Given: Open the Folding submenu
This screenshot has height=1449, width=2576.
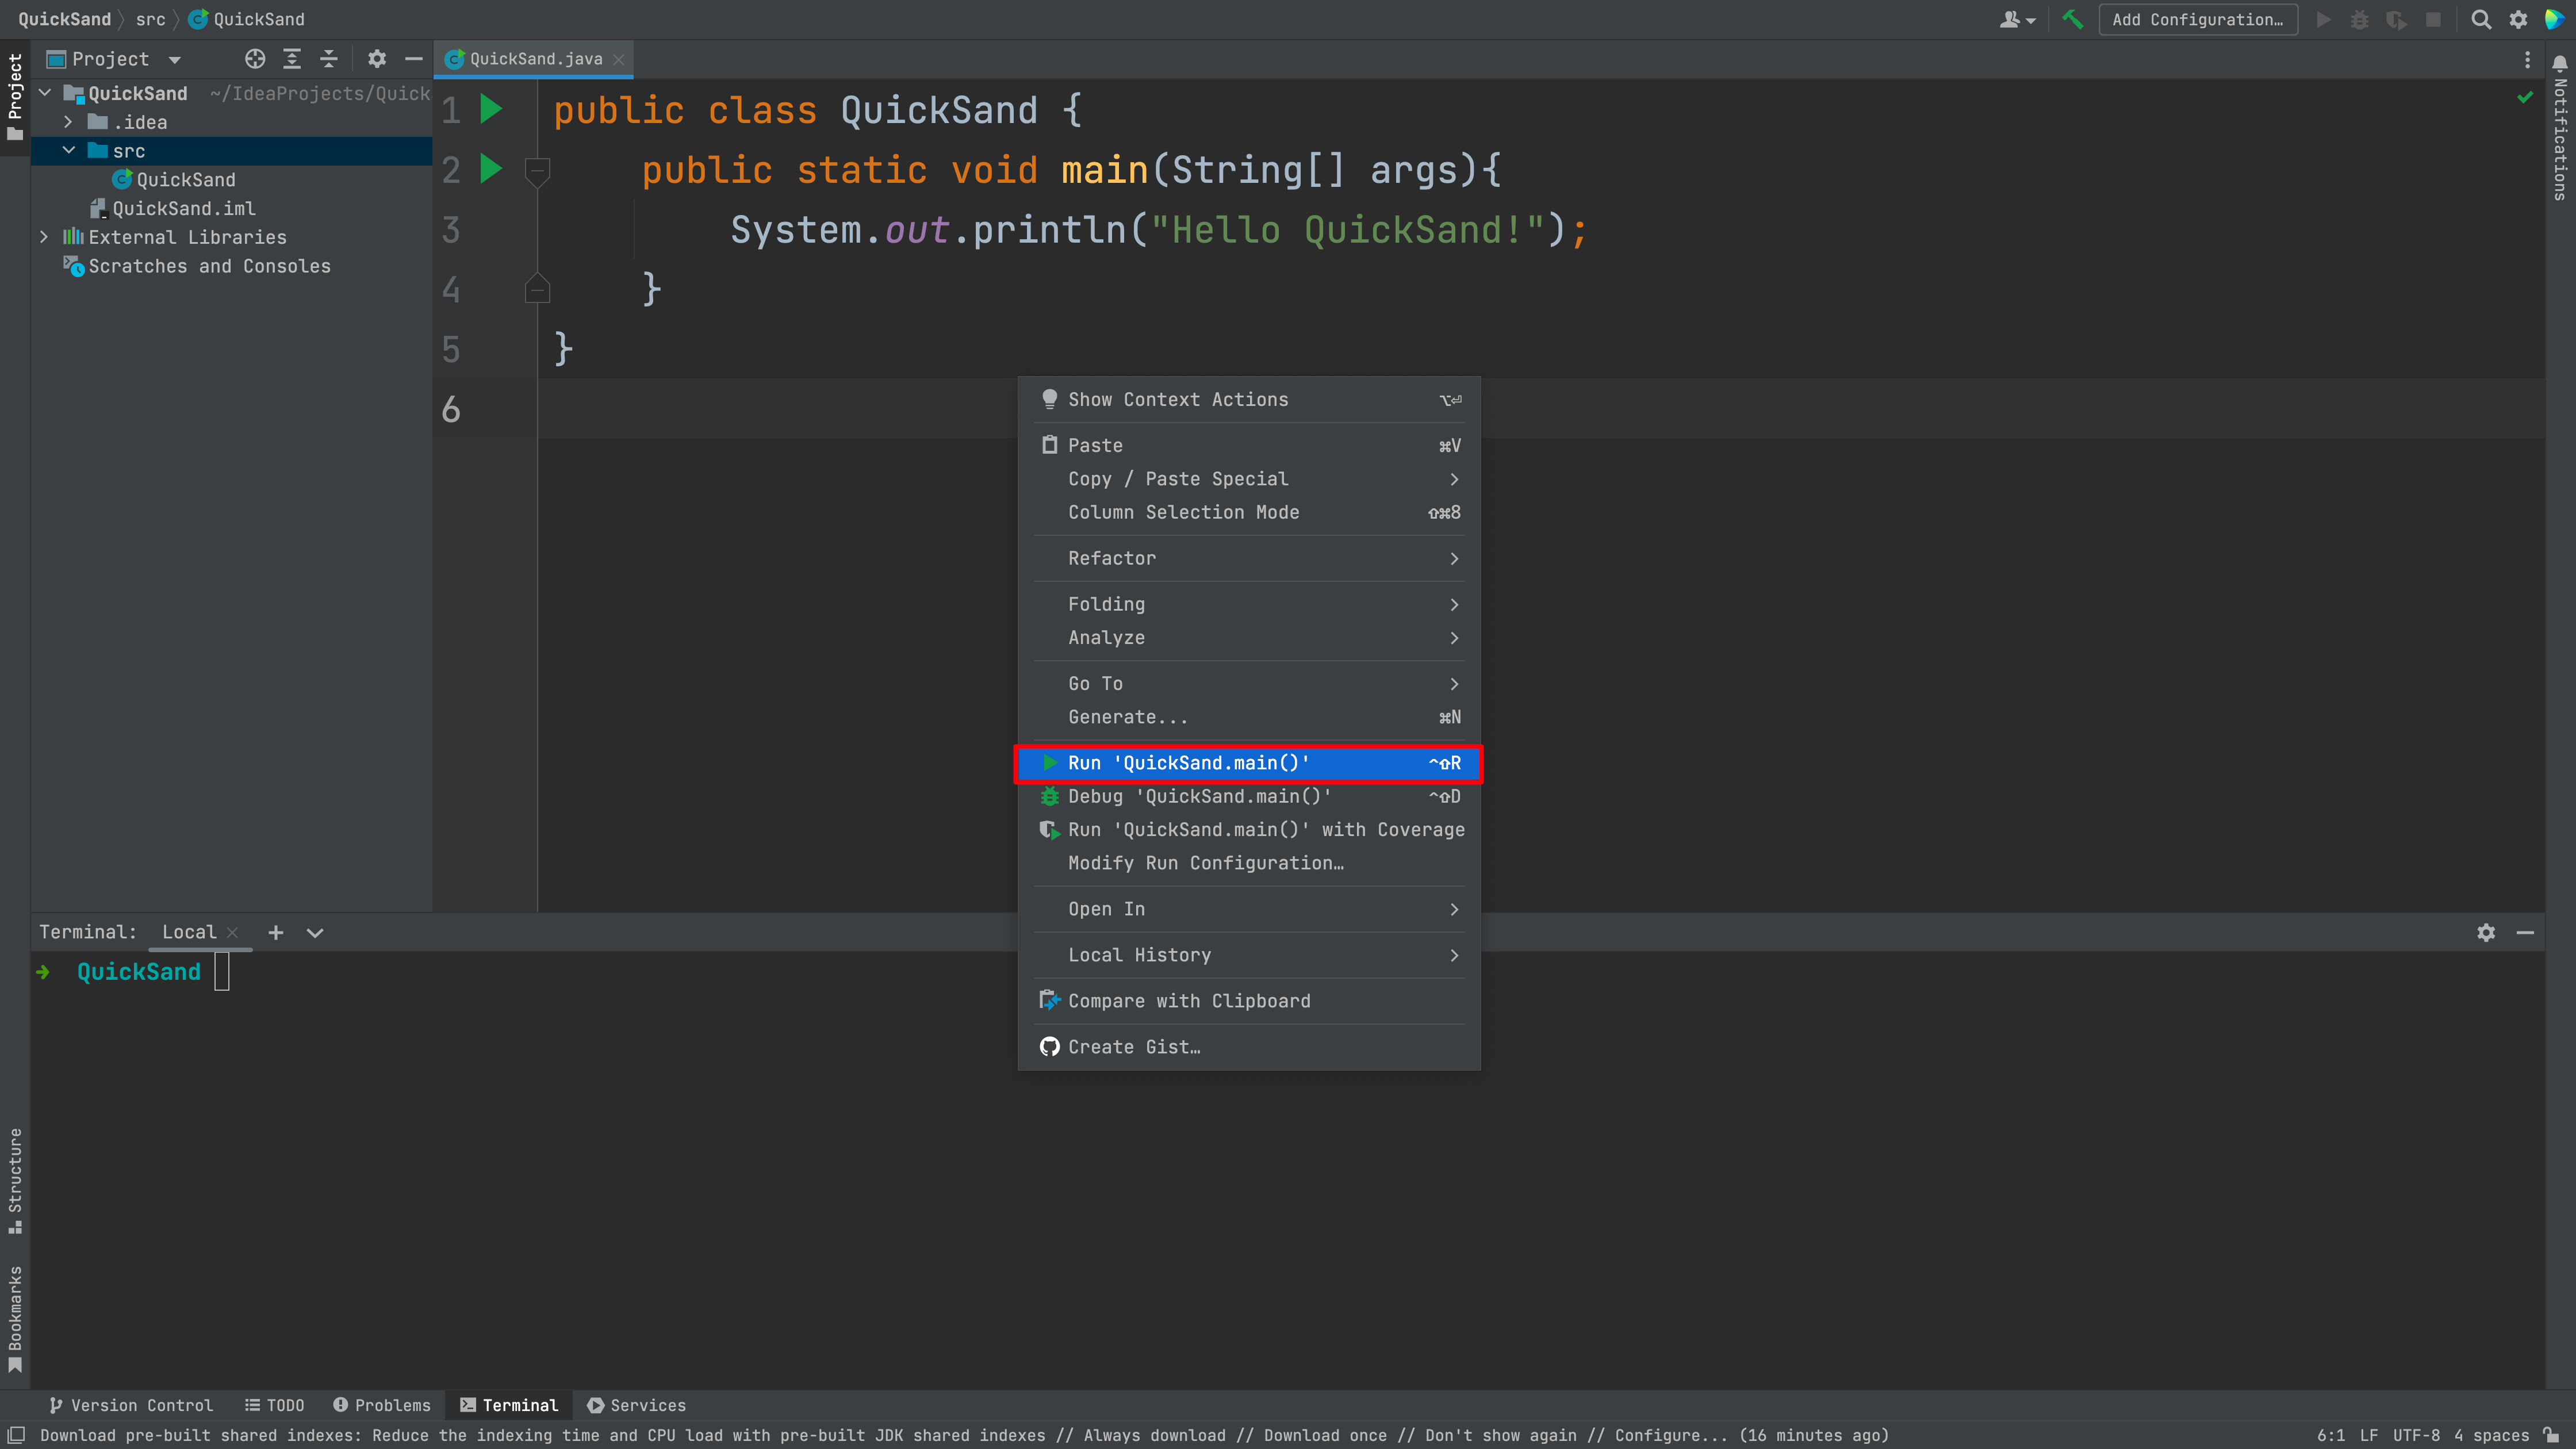Looking at the screenshot, I should click(1249, 604).
